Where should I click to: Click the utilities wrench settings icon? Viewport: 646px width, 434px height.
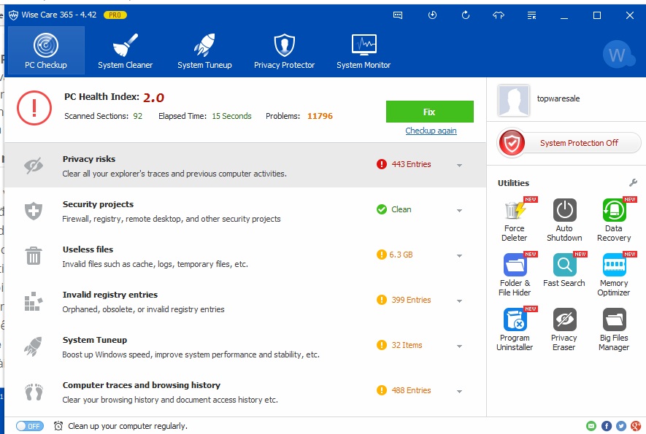click(x=633, y=182)
